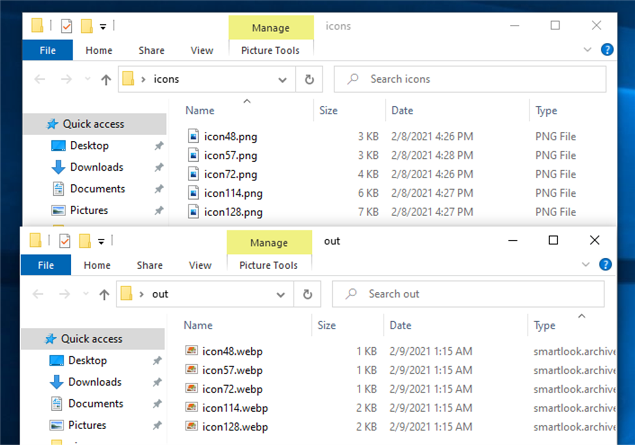Sort by Type column in icons window

click(x=573, y=110)
